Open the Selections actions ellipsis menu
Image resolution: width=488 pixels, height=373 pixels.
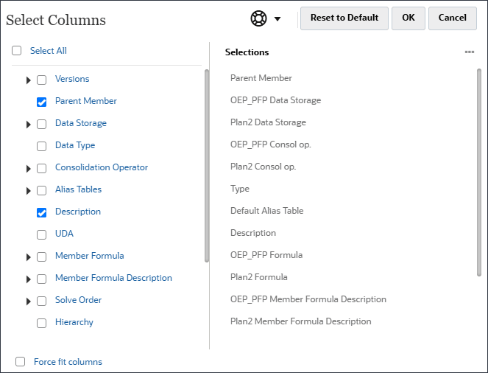(x=469, y=52)
